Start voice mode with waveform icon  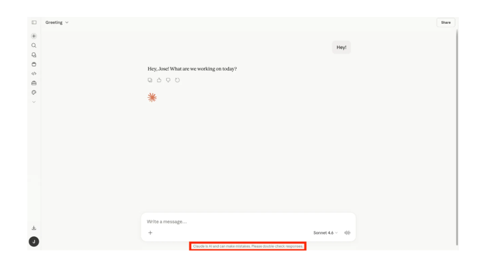347,233
